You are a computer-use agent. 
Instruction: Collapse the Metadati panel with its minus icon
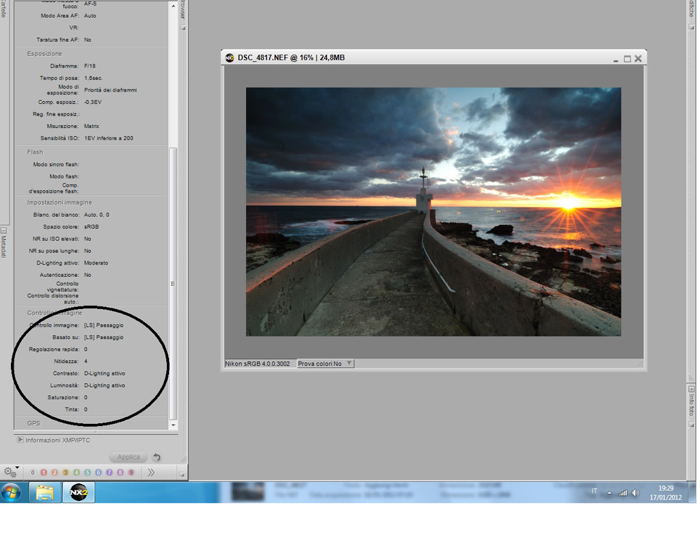[3, 230]
